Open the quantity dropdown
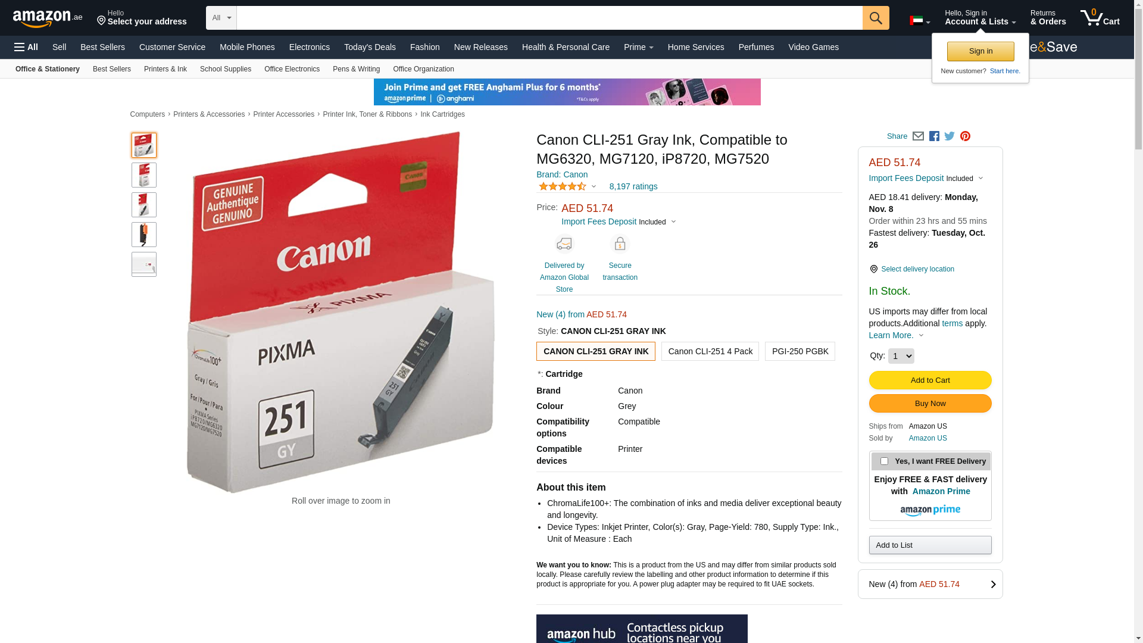Image resolution: width=1143 pixels, height=643 pixels. click(x=901, y=356)
